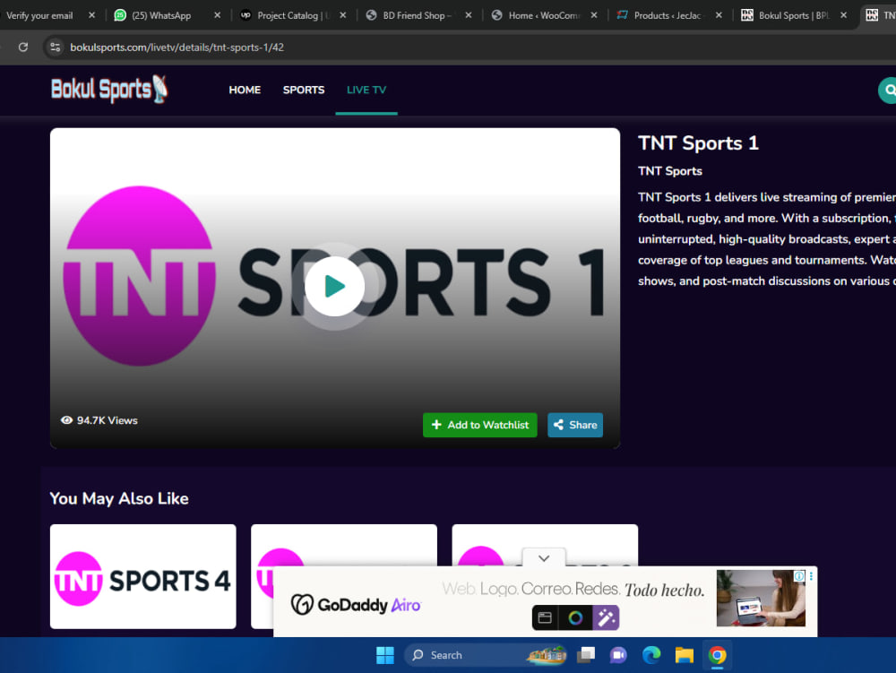The image size is (896, 673).
Task: Reload the page with the refresh icon
Action: 23,47
